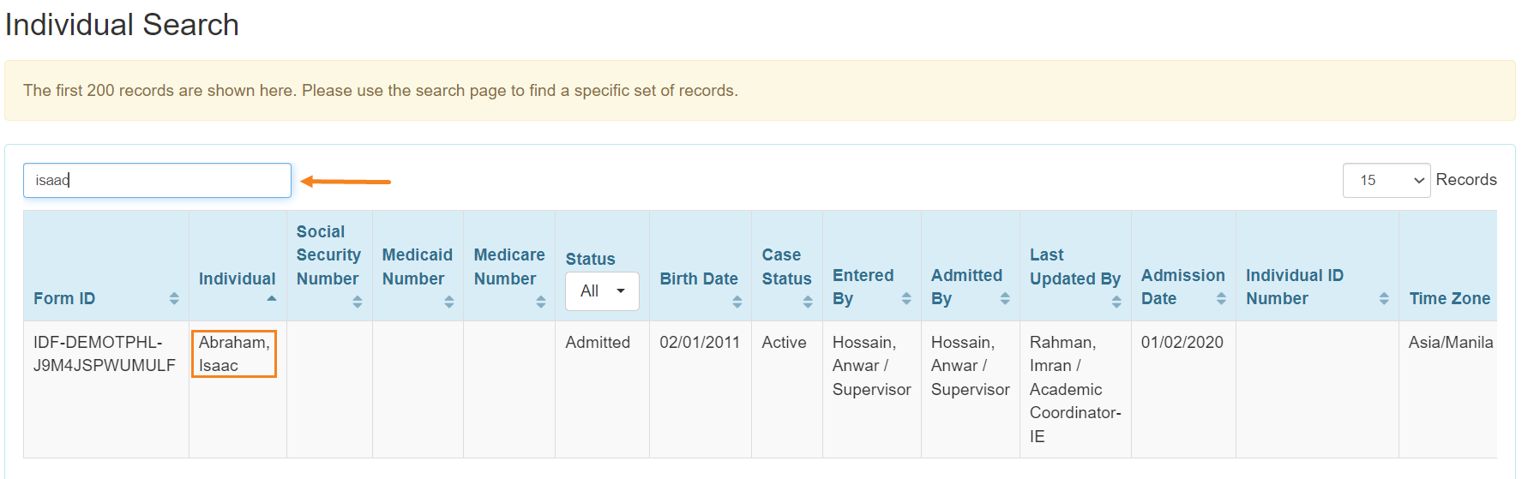The height and width of the screenshot is (479, 1522).
Task: Sort by Individual column arrow
Action: point(272,298)
